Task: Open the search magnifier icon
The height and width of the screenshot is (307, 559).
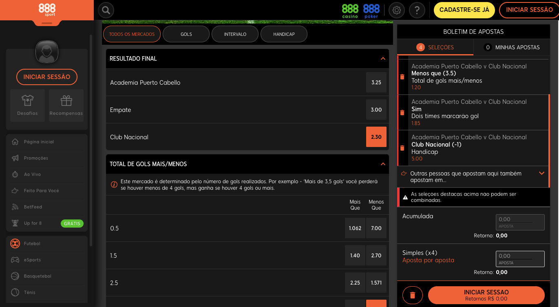Action: pyautogui.click(x=106, y=10)
